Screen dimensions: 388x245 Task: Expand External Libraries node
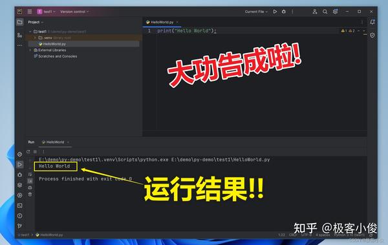pos(30,50)
